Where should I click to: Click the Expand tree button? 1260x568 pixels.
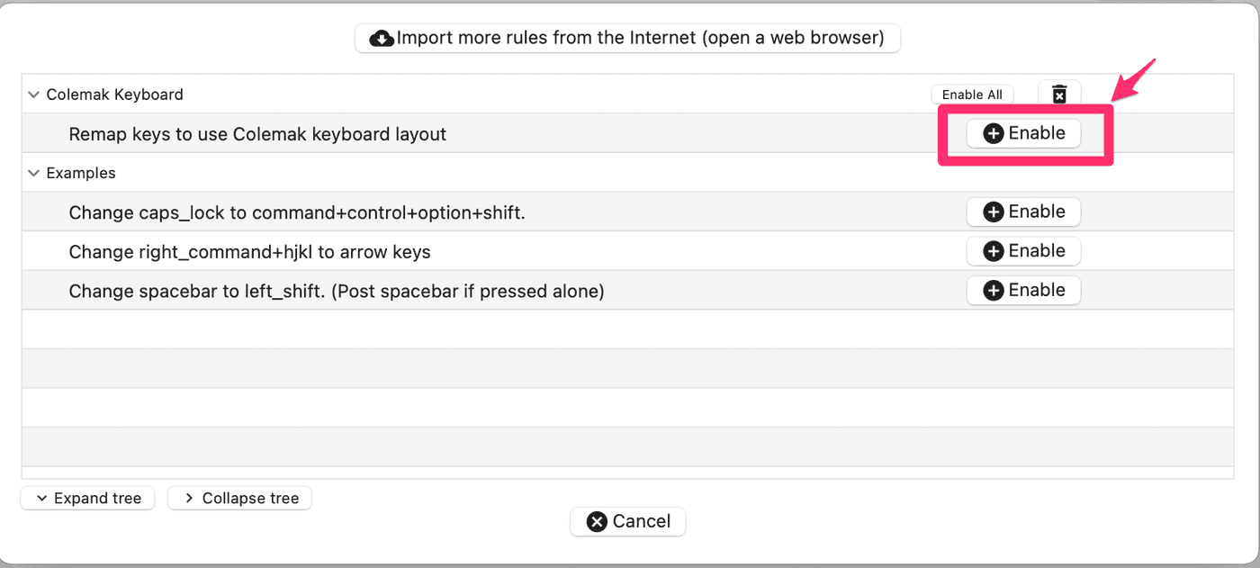[x=88, y=498]
